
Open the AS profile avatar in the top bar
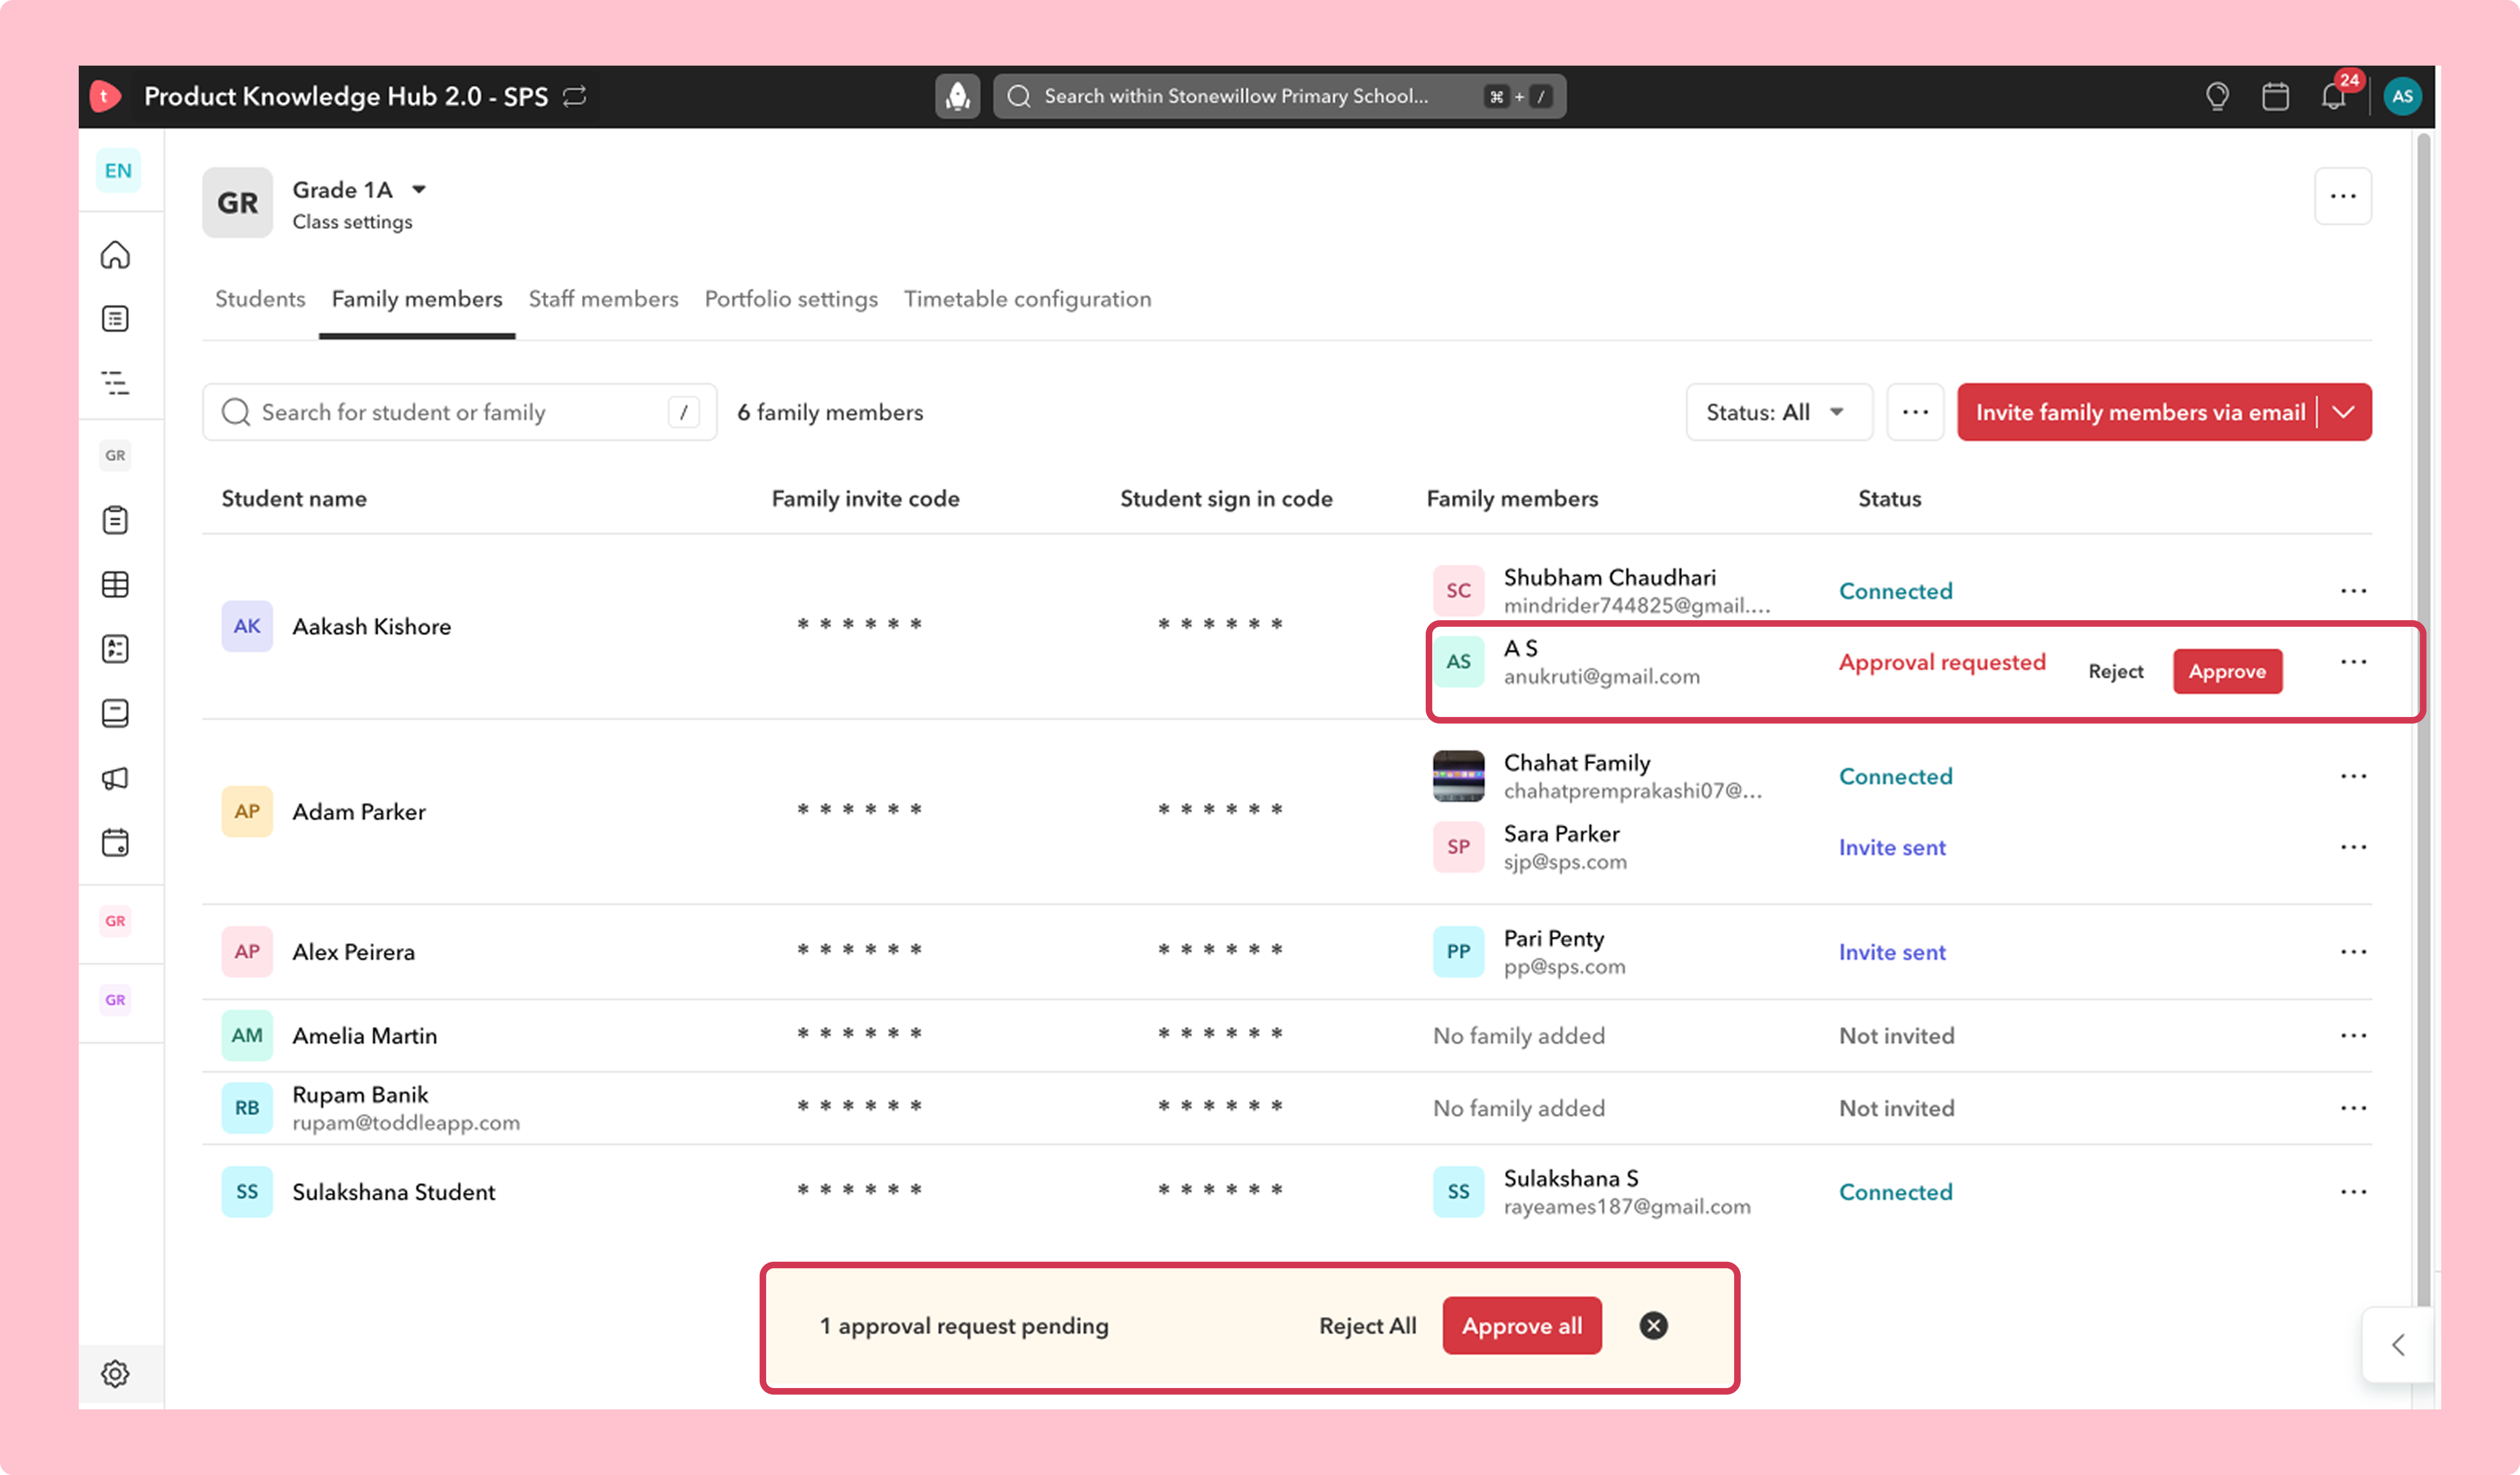pos(2402,96)
